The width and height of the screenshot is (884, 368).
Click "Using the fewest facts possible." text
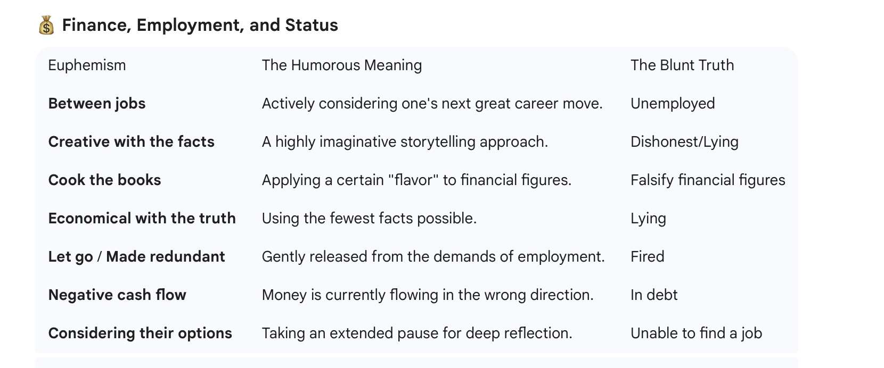(x=369, y=219)
